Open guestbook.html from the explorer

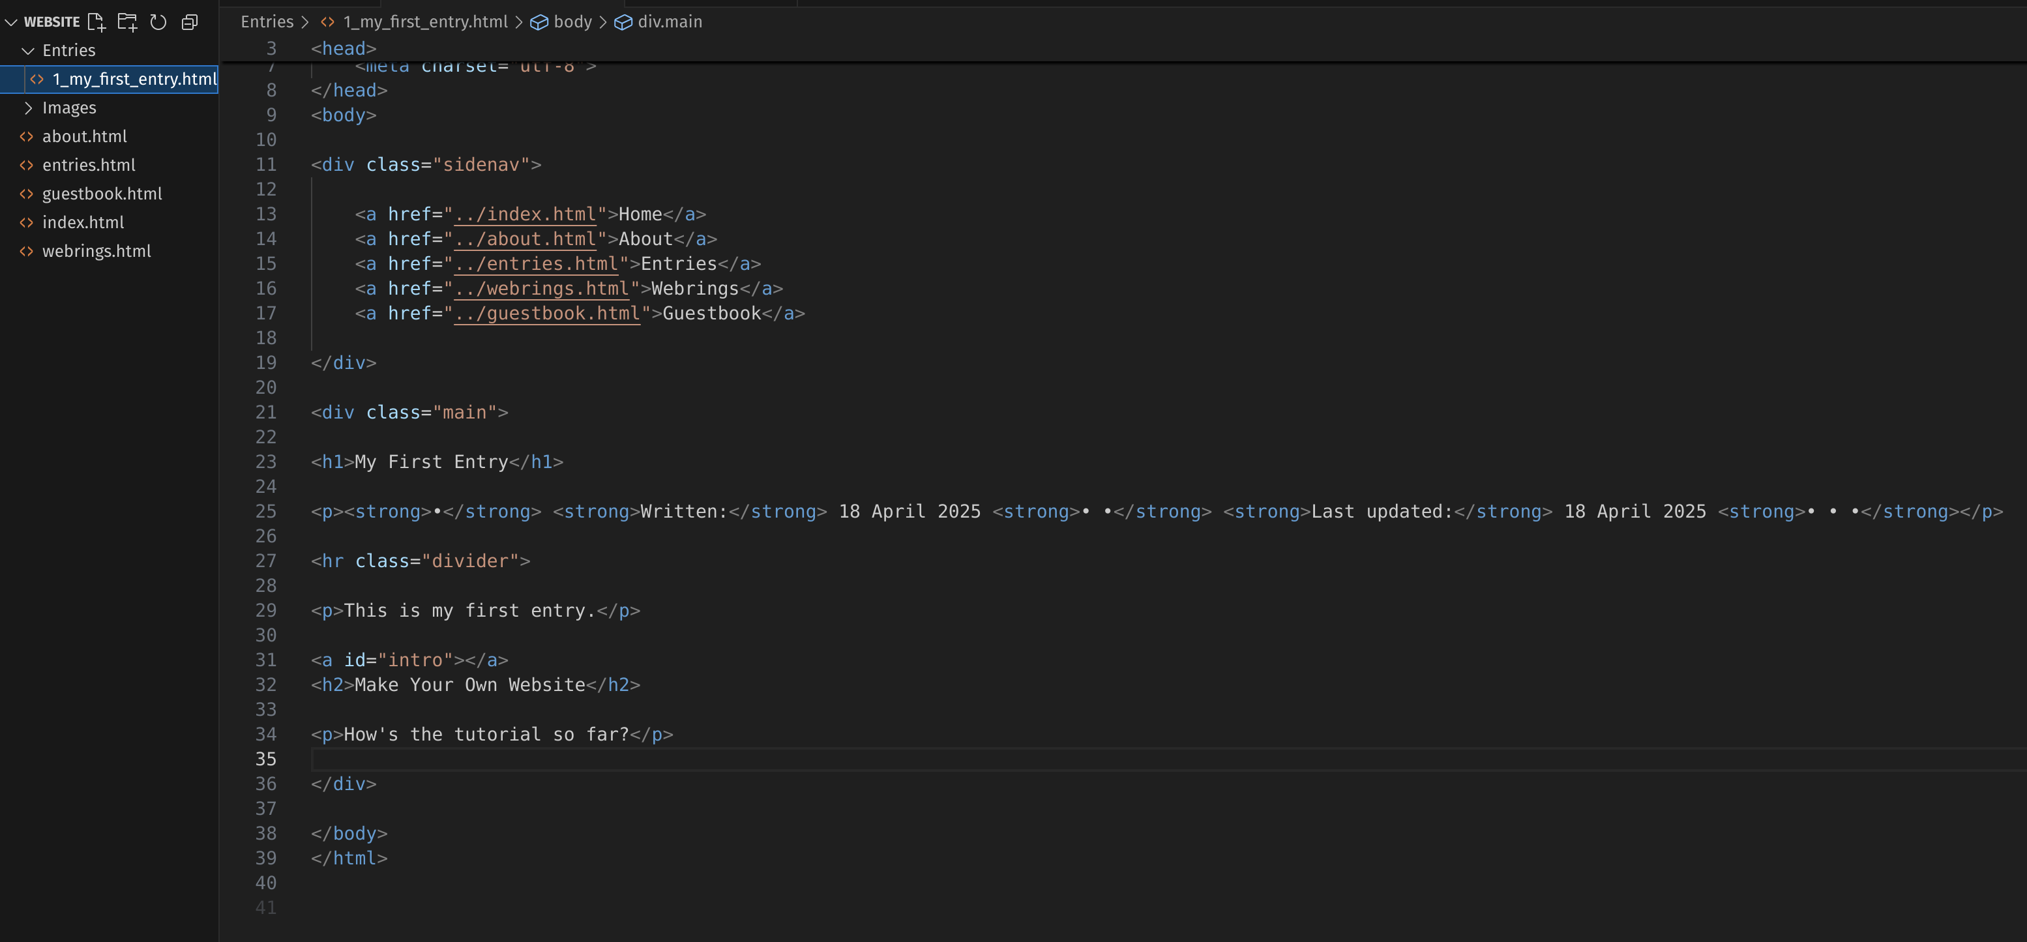point(102,194)
